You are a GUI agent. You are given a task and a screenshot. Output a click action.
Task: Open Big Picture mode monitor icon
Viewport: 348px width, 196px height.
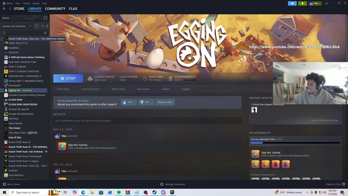click(326, 3)
